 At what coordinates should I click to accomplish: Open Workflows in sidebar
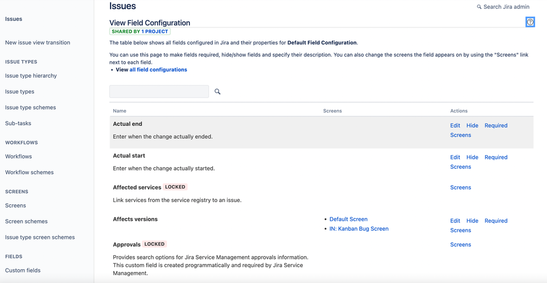pyautogui.click(x=19, y=157)
